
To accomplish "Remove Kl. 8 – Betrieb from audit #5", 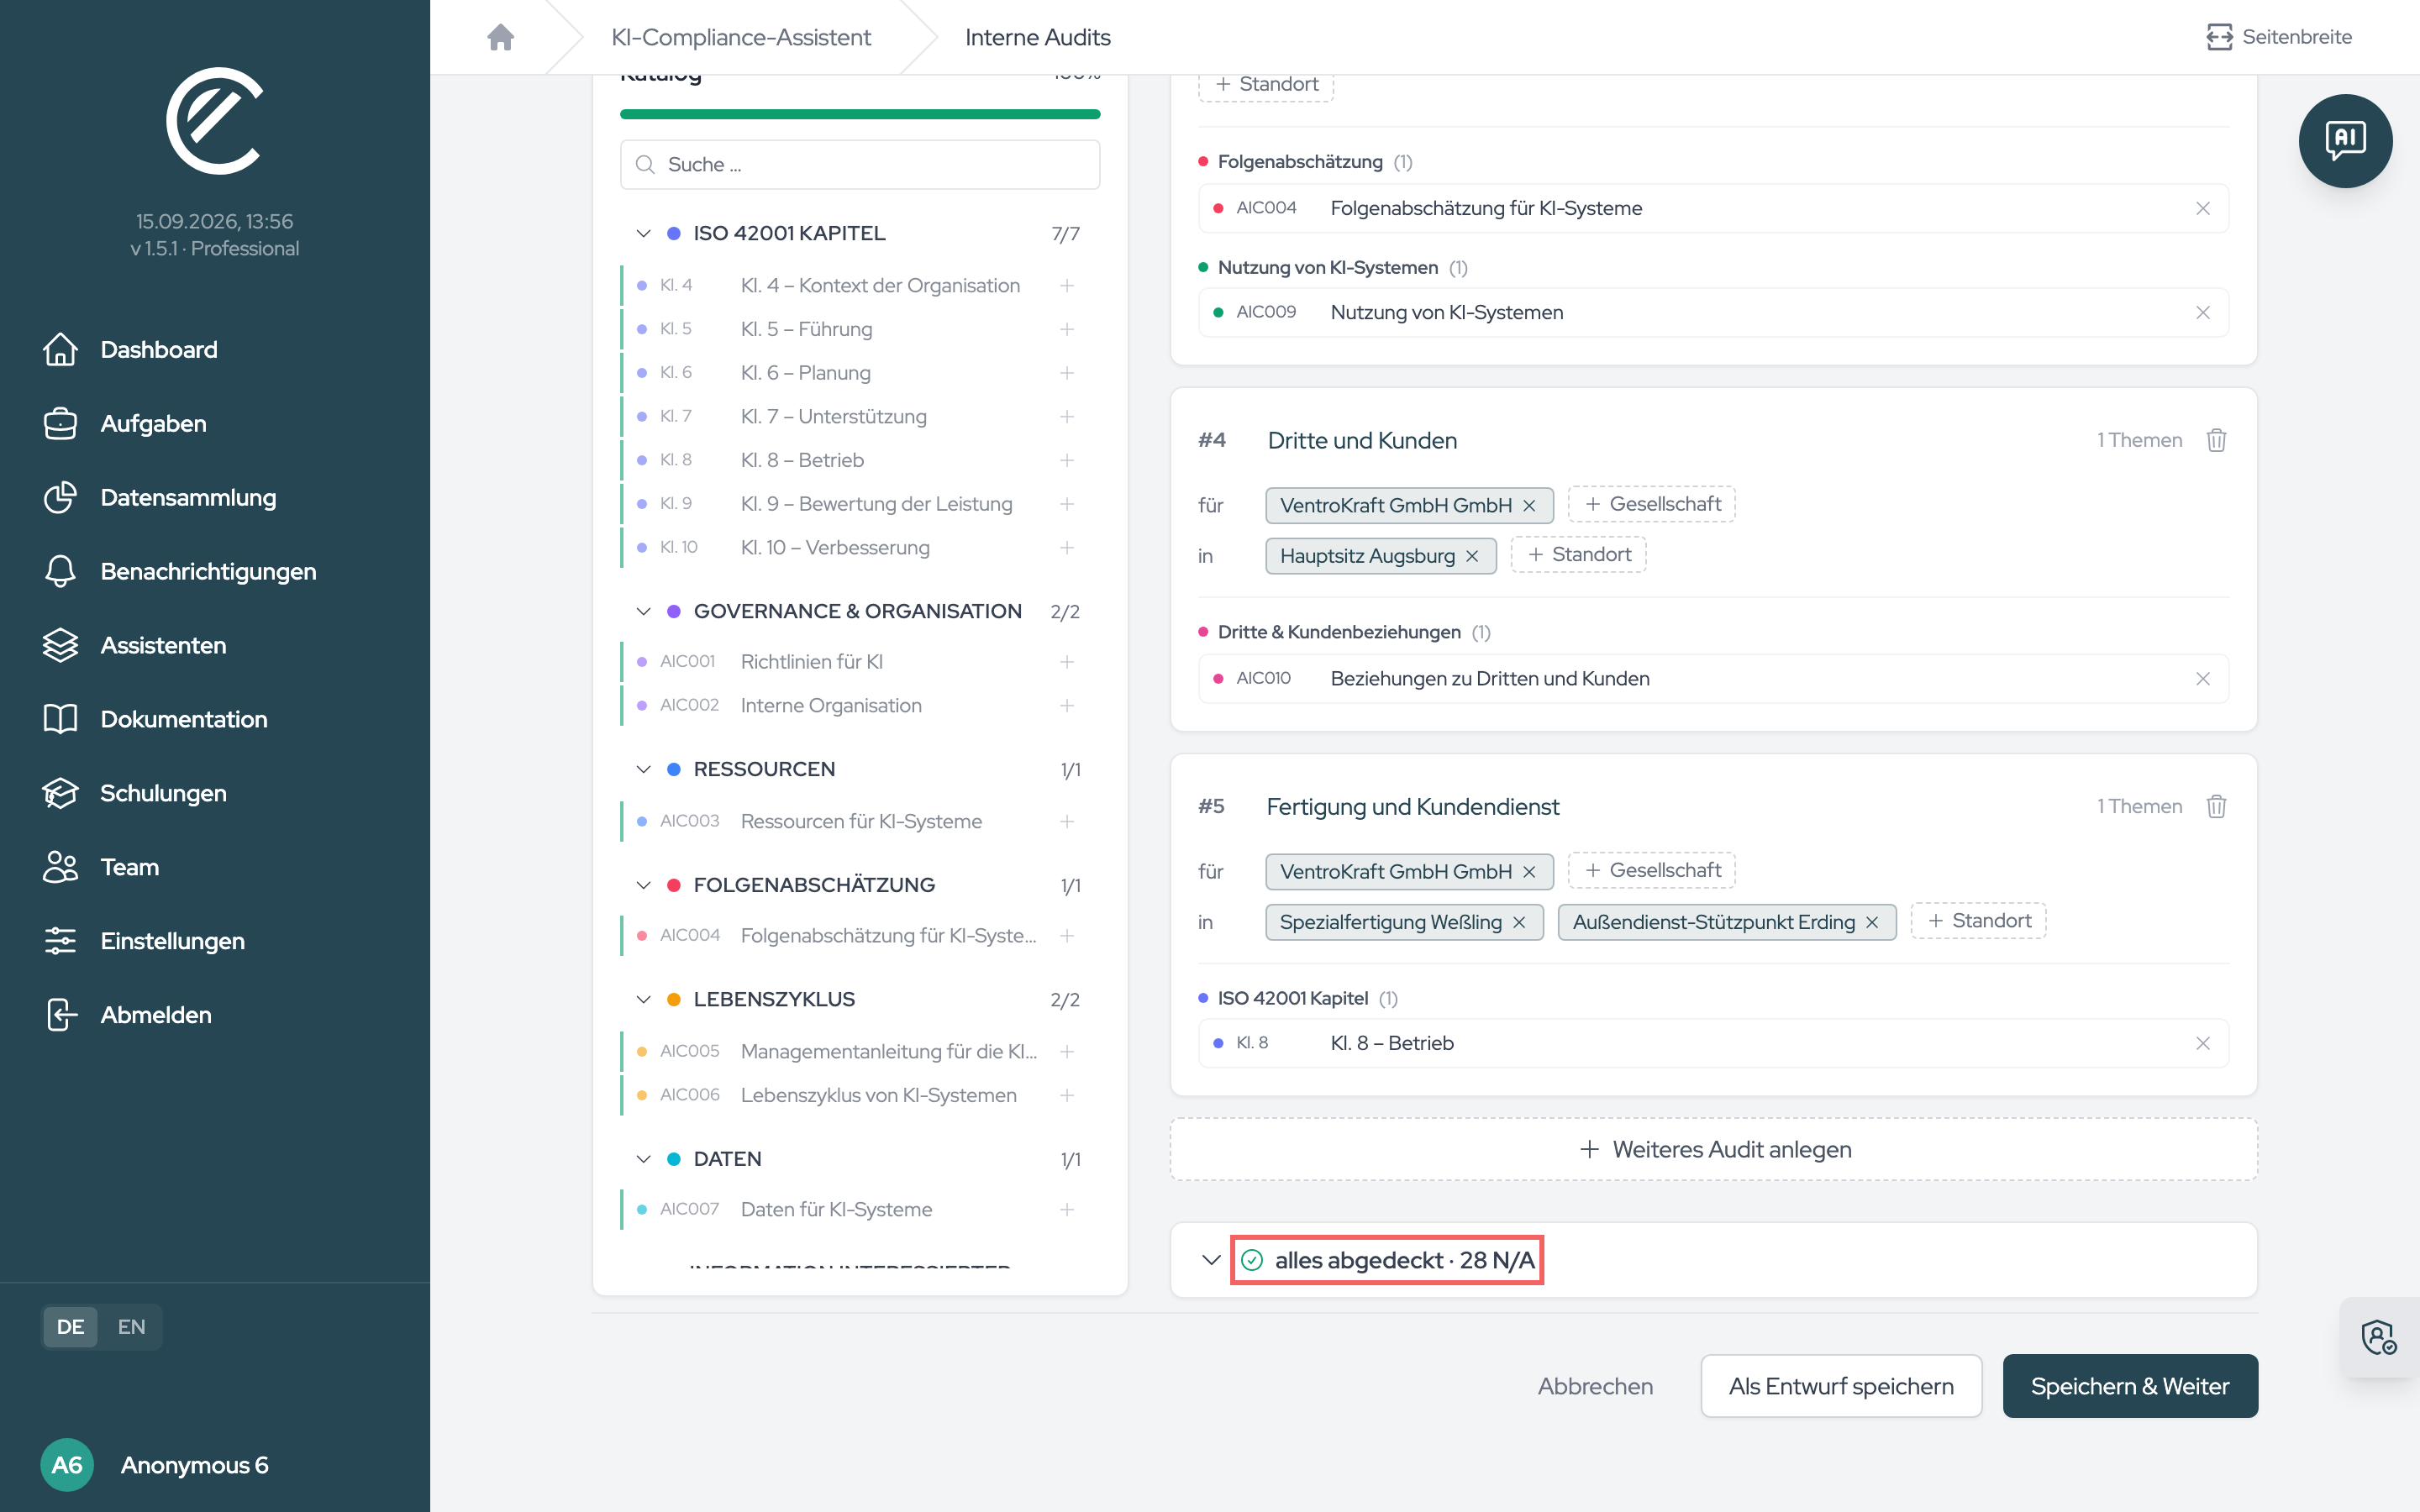I will [x=2203, y=1043].
